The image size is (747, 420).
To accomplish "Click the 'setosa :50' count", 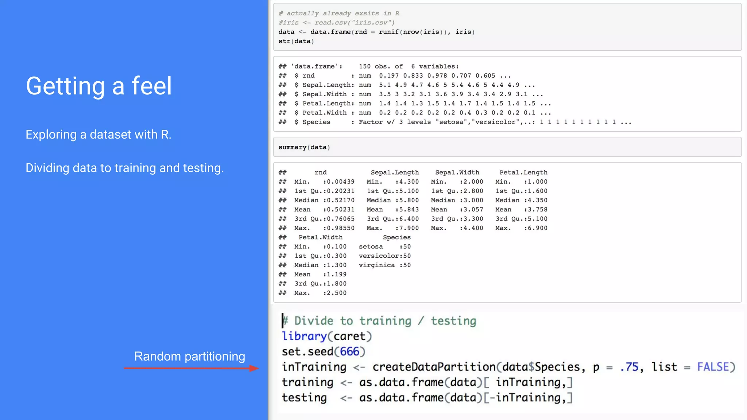I will click(385, 247).
